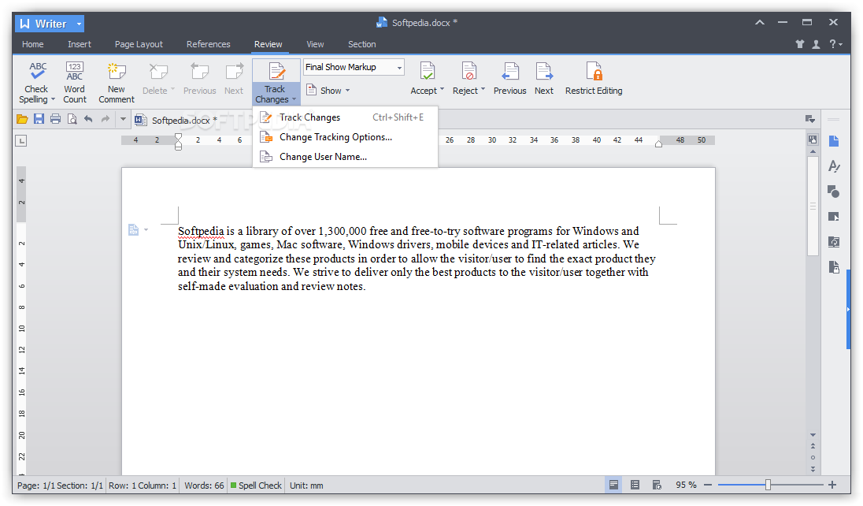Switch to the View tab

[316, 44]
